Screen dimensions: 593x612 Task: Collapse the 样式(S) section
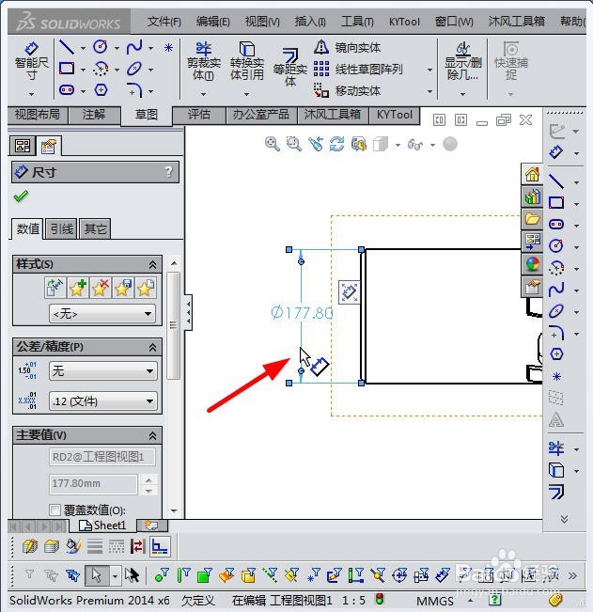pos(152,264)
